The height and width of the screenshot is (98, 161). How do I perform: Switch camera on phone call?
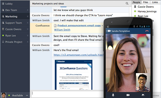click(x=143, y=95)
